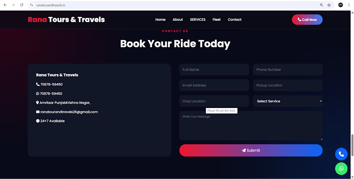View site information icon in address bar
Screen dimensions: 354x179
pyautogui.click(x=32, y=5)
